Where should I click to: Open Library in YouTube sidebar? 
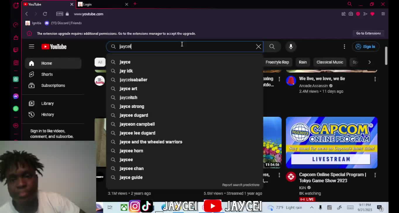(x=53, y=103)
